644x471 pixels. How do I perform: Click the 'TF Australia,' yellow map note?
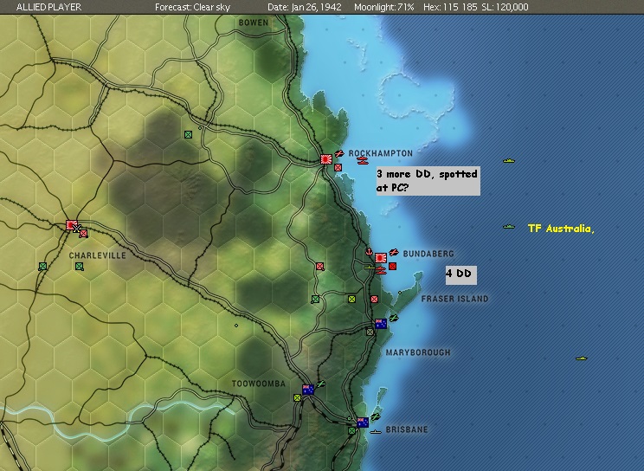pos(561,229)
